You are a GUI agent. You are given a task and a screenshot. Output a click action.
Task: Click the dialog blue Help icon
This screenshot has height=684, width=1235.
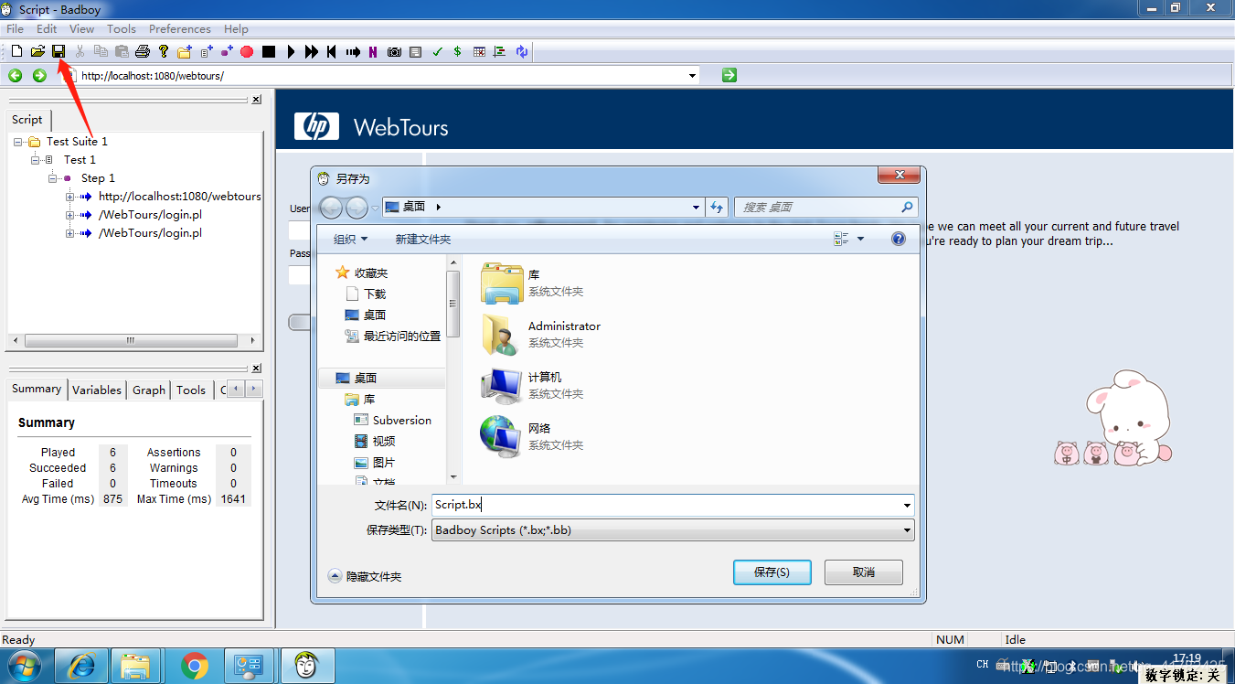coord(899,239)
